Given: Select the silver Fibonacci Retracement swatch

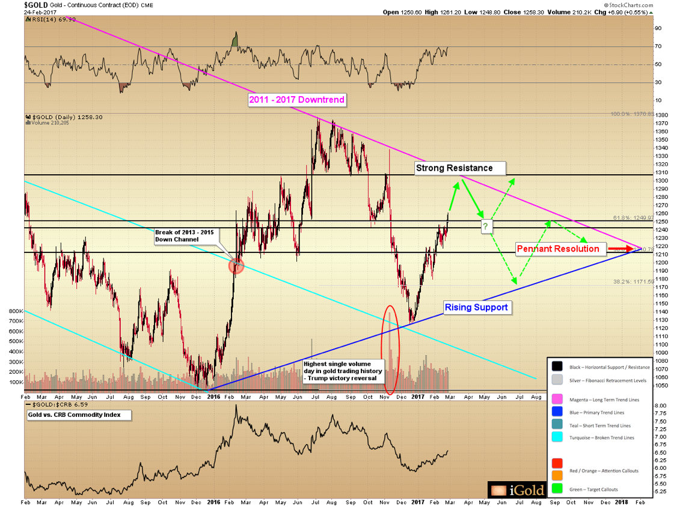Looking at the screenshot, I should pos(557,380).
